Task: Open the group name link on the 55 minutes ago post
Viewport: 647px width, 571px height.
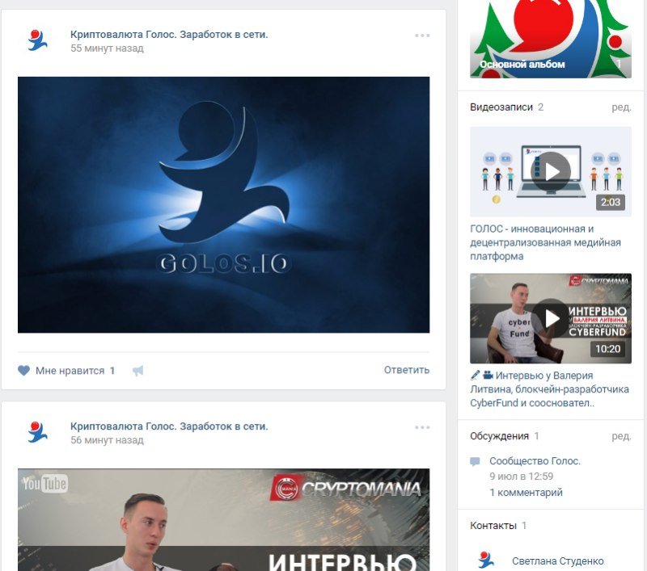Action: (x=169, y=34)
